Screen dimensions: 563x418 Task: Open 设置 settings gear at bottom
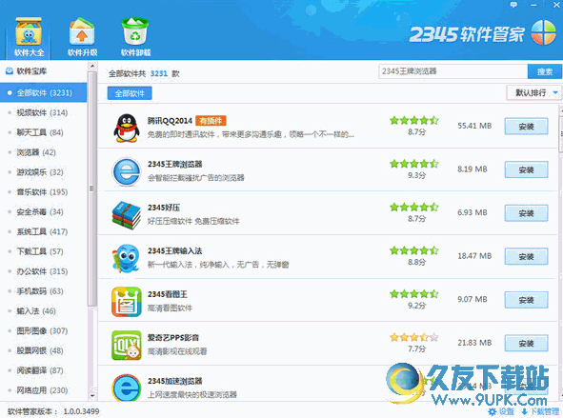(501, 411)
